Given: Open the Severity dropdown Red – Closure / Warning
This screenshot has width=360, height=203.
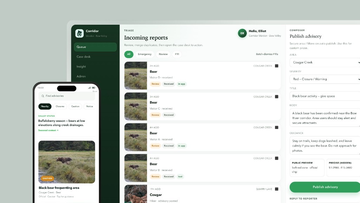Looking at the screenshot, I should 325,79.
